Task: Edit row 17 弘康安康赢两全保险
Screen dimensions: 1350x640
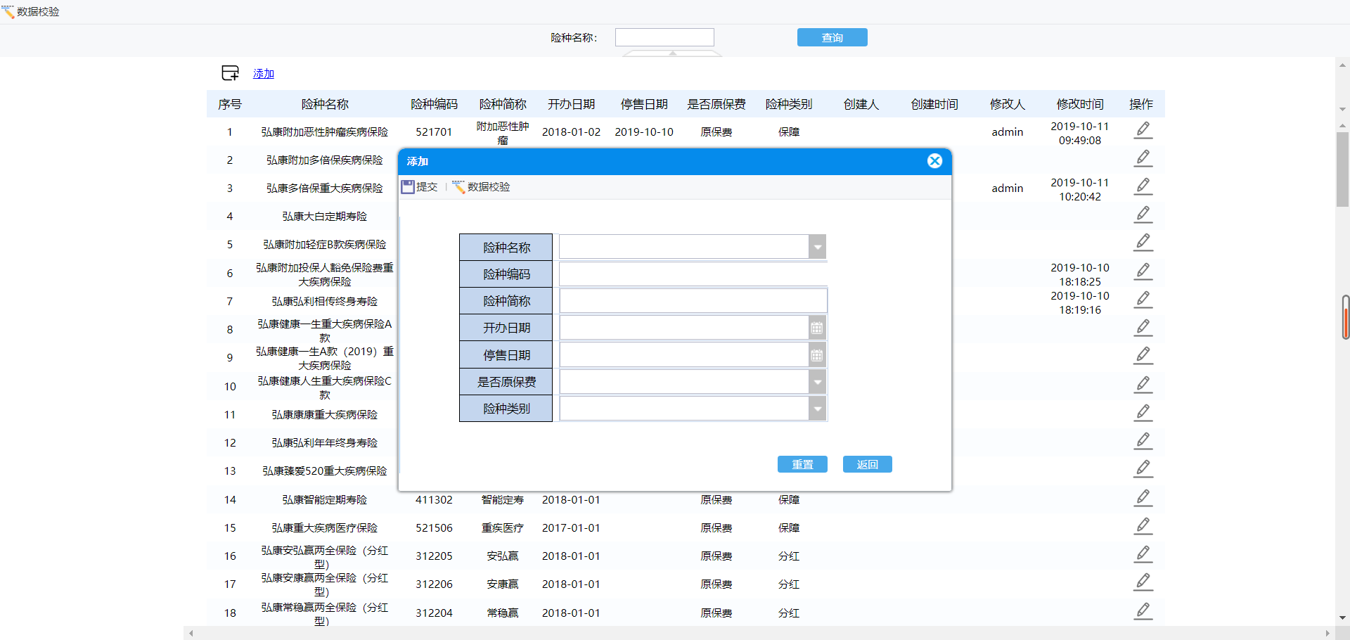Action: pyautogui.click(x=1143, y=583)
